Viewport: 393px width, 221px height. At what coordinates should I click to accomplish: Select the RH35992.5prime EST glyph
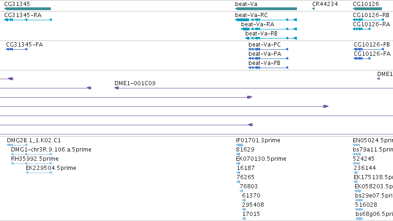(x=31, y=163)
